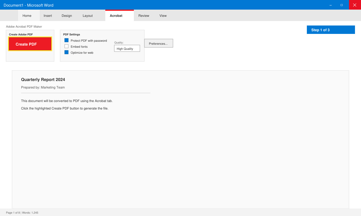Click the Quarterly Report 2024 heading

(43, 79)
